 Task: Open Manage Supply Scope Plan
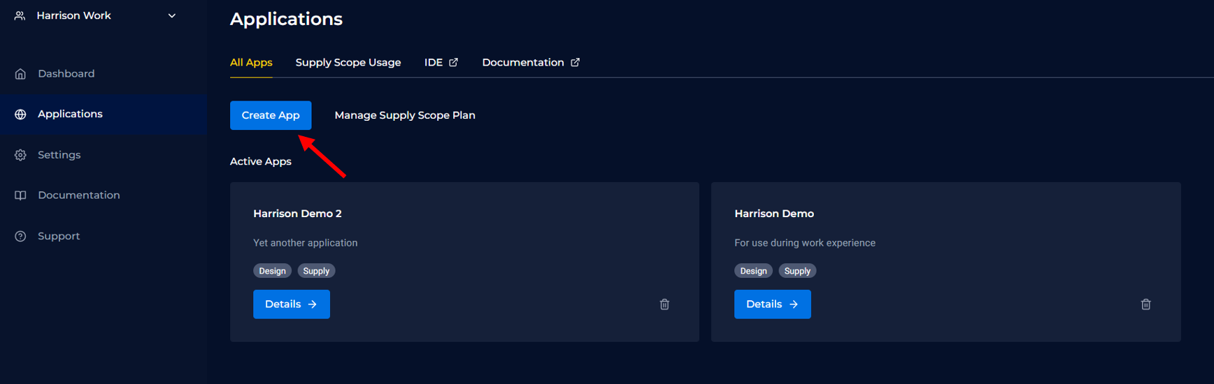405,115
